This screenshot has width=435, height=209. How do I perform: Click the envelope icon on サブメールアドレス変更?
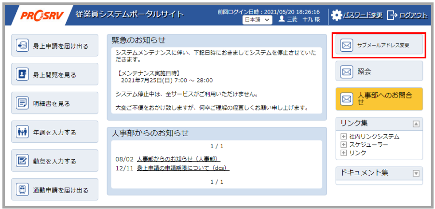346,45
